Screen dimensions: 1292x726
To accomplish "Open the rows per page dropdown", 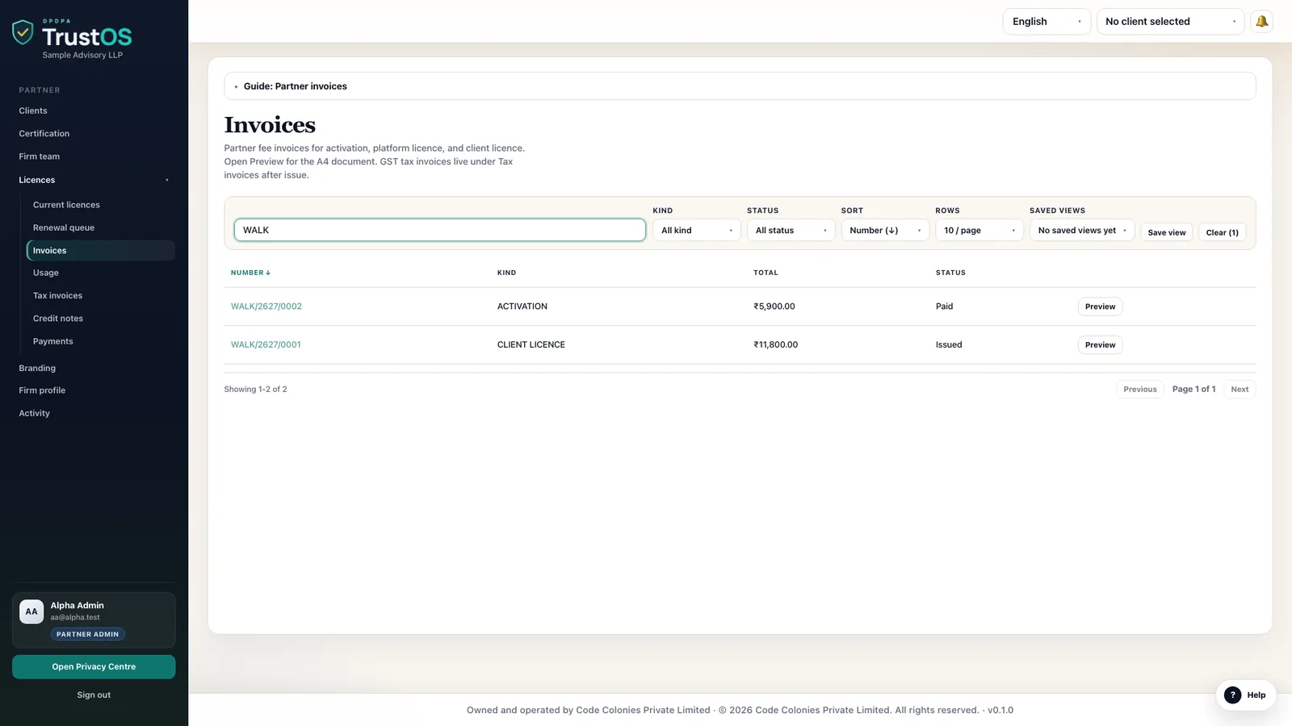I will [x=979, y=231].
